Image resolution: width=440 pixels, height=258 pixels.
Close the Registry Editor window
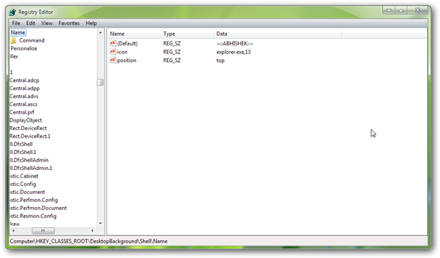pos(417,10)
